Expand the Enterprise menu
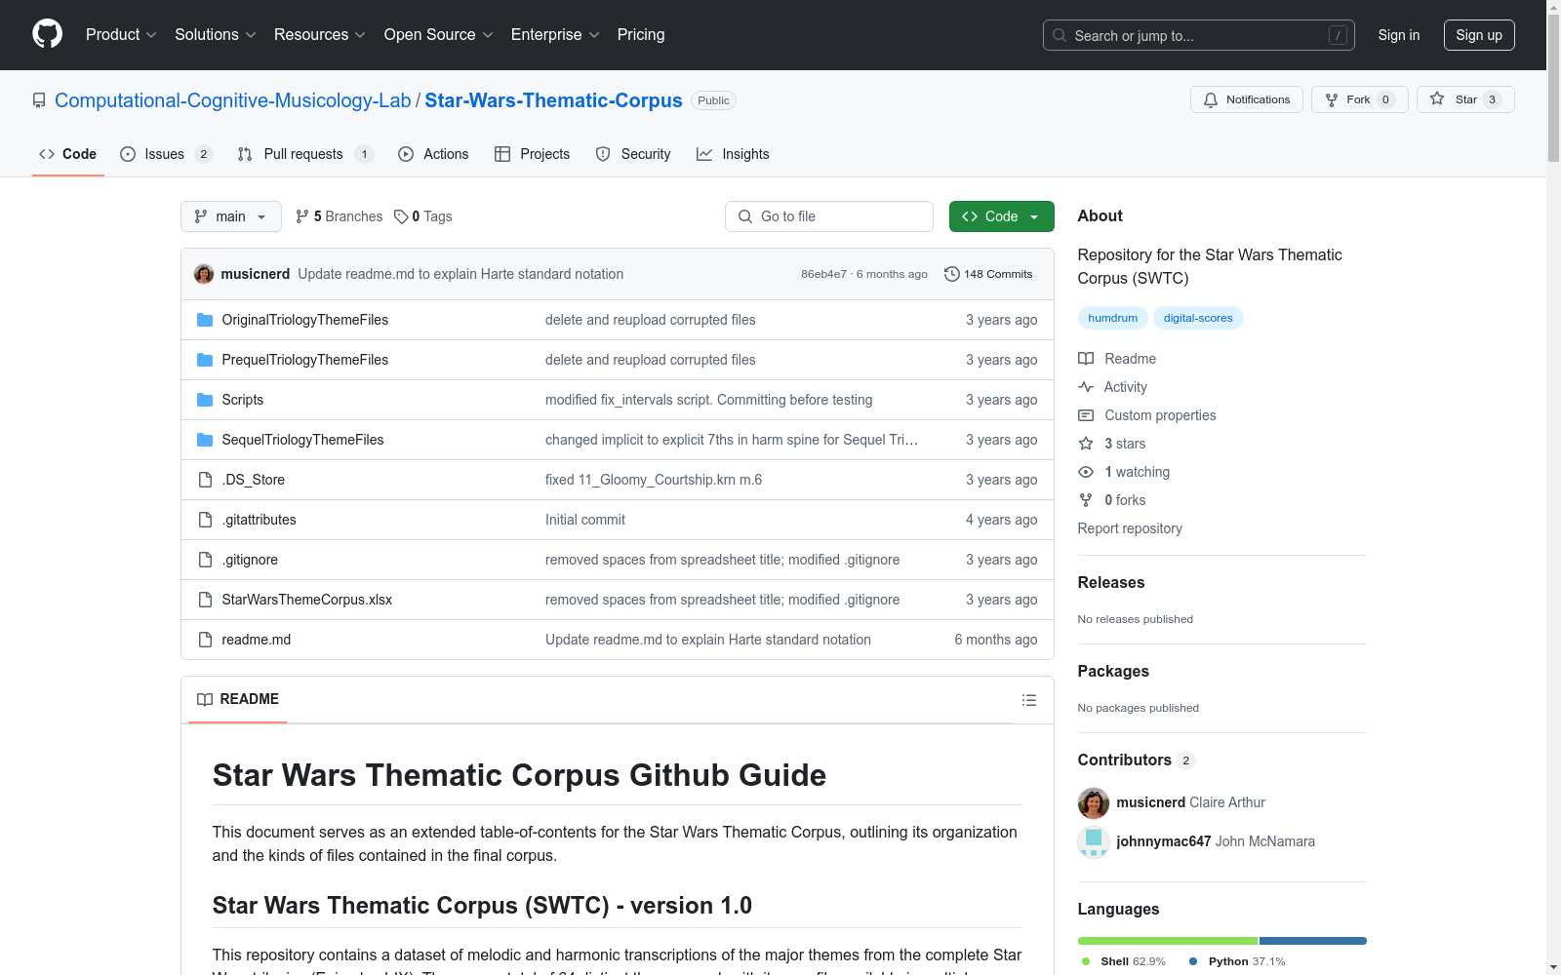Viewport: 1561px width, 975px height. click(555, 34)
